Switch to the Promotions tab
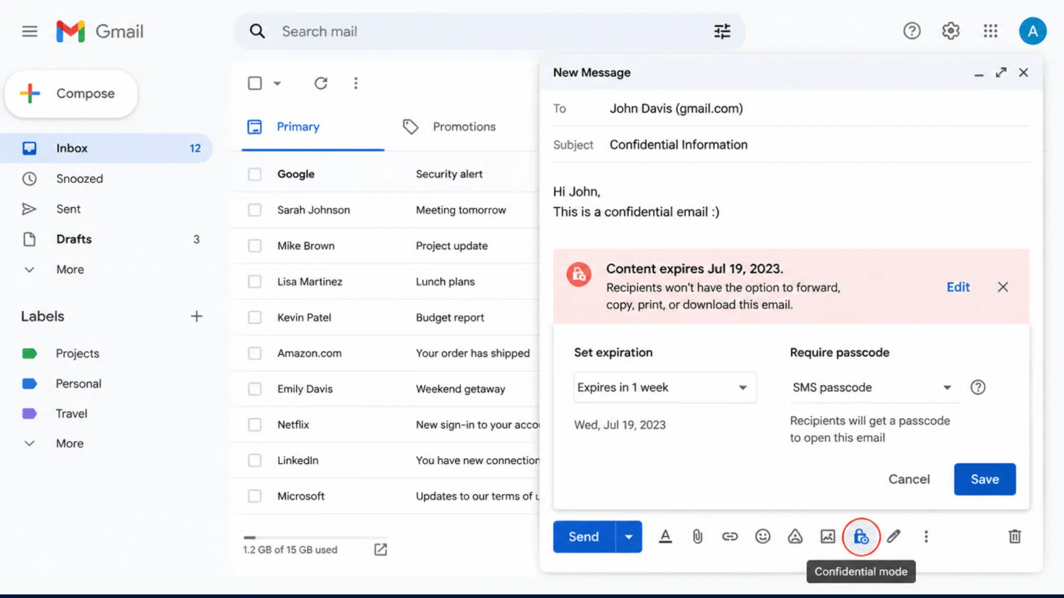This screenshot has height=598, width=1064. pos(450,127)
